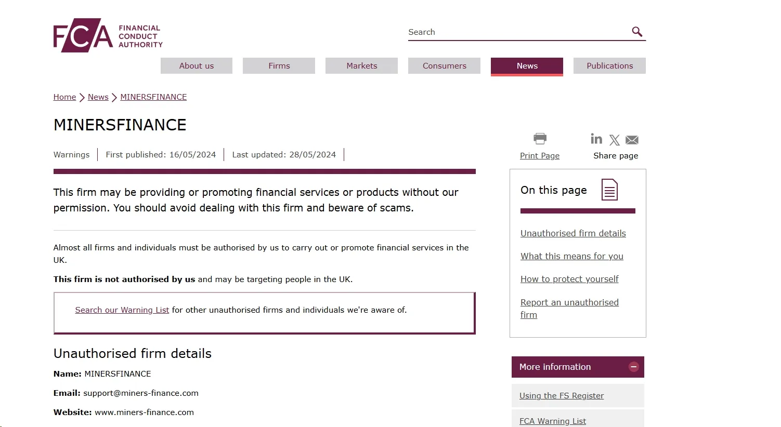Open the FCA Warning List link
Screen dimensions: 781x427
point(553,421)
